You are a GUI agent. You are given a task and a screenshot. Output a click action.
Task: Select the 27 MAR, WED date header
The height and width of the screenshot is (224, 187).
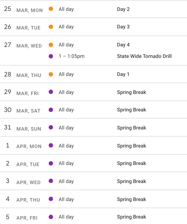coord(23,45)
